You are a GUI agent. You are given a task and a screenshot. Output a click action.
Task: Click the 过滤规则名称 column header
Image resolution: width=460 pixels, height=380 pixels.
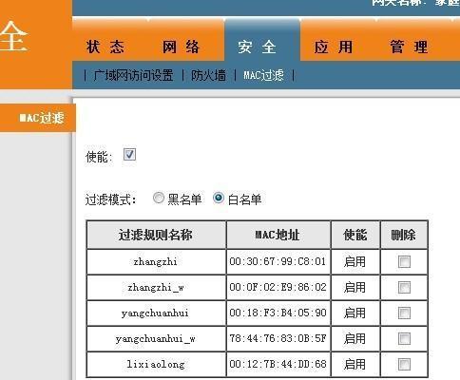pyautogui.click(x=156, y=235)
